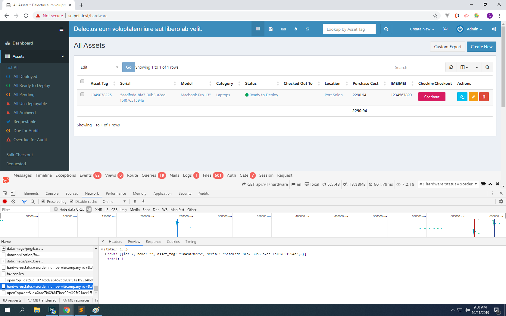Refresh the assets table
This screenshot has height=316, width=506.
click(x=451, y=67)
